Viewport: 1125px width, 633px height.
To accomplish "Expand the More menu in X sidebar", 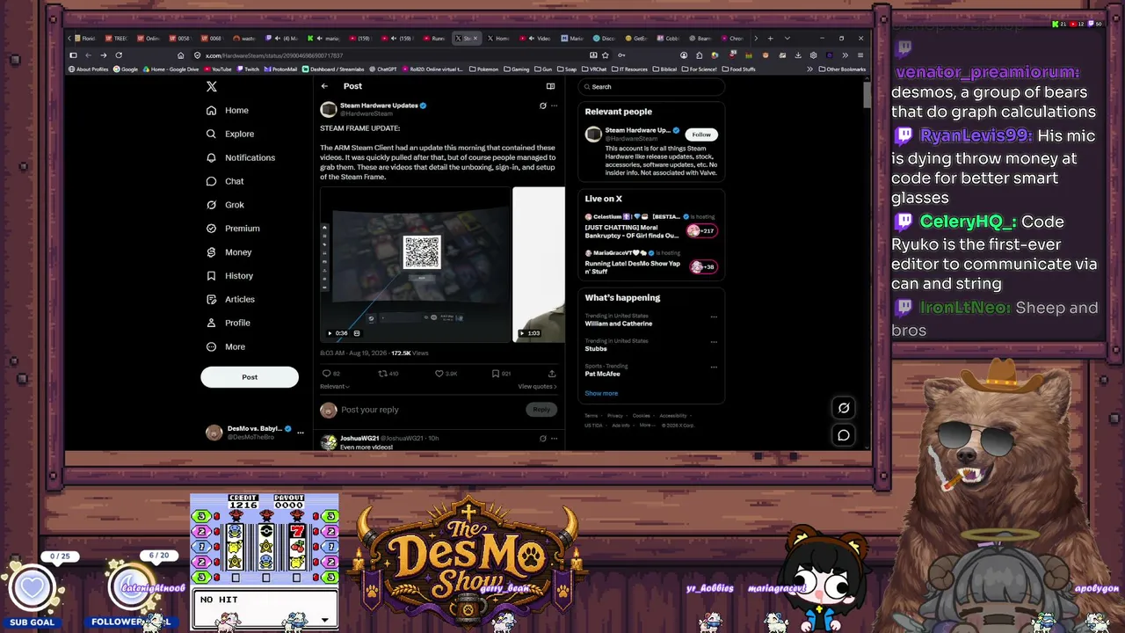I will tap(226, 346).
